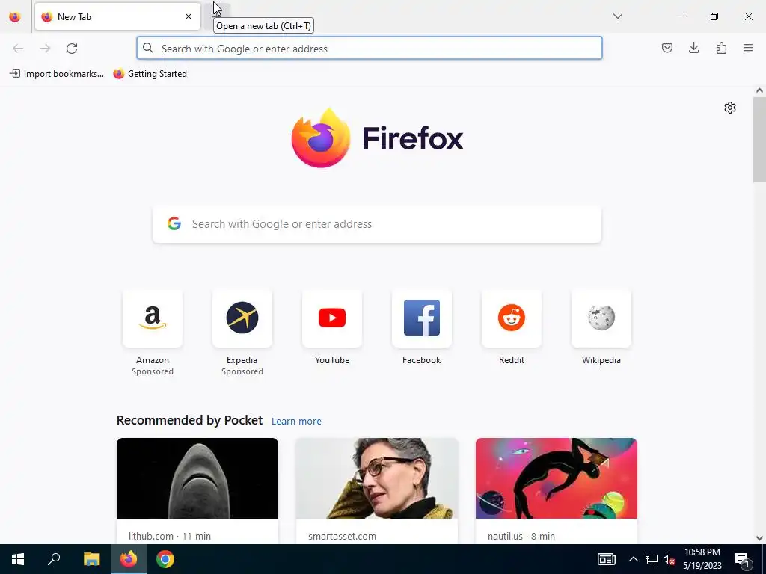This screenshot has width=766, height=574.
Task: Click the scrollbar up arrow
Action: click(x=759, y=90)
